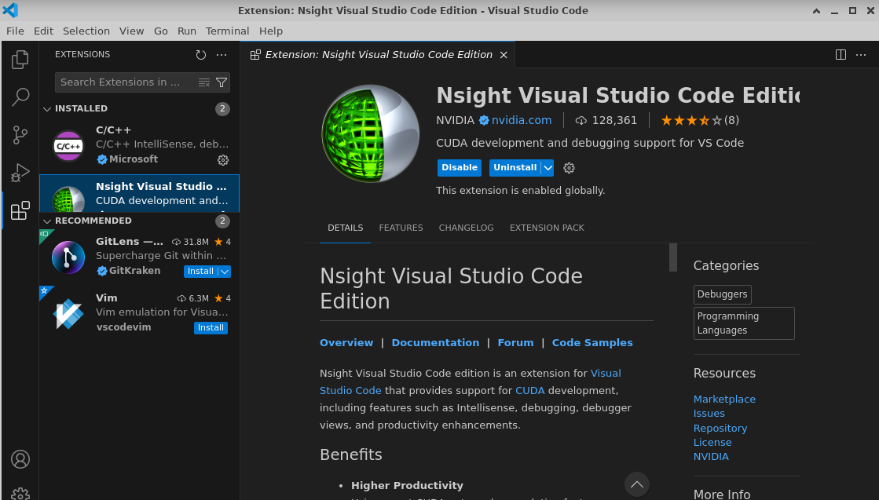Open manage gear for C/C++ extension
The width and height of the screenshot is (879, 500).
point(223,160)
